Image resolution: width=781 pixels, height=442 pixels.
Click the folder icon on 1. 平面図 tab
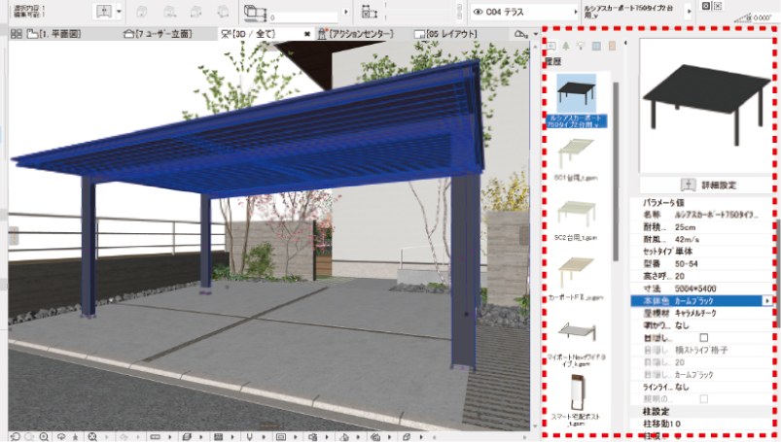click(32, 34)
